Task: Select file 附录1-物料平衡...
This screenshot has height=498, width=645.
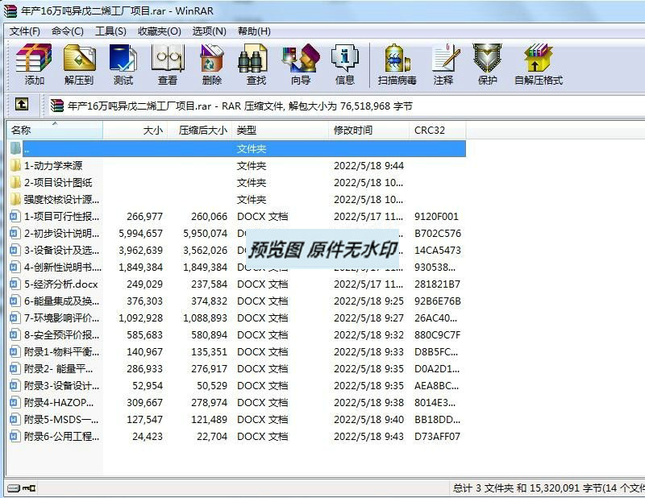Action: 237,351
